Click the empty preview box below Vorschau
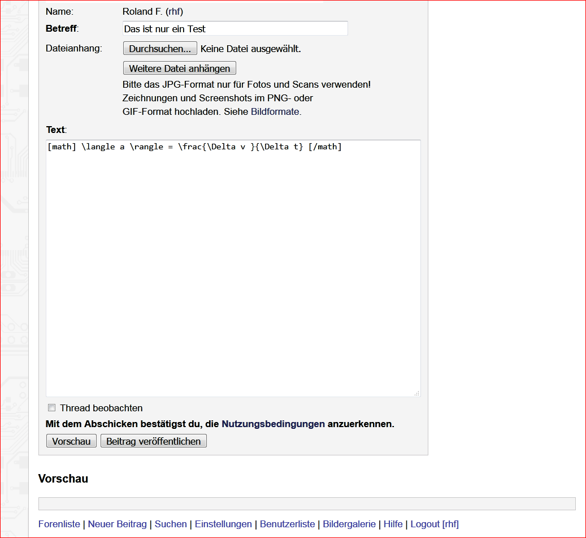The width and height of the screenshot is (586, 538). pos(307,503)
